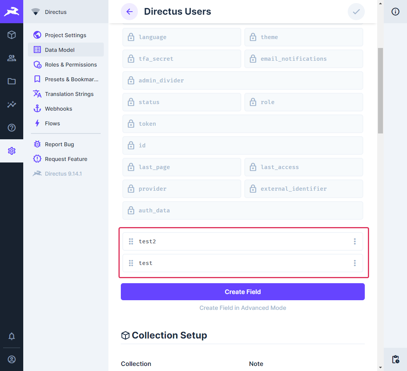Click the drag handle of test field
The image size is (407, 371).
pyautogui.click(x=131, y=263)
